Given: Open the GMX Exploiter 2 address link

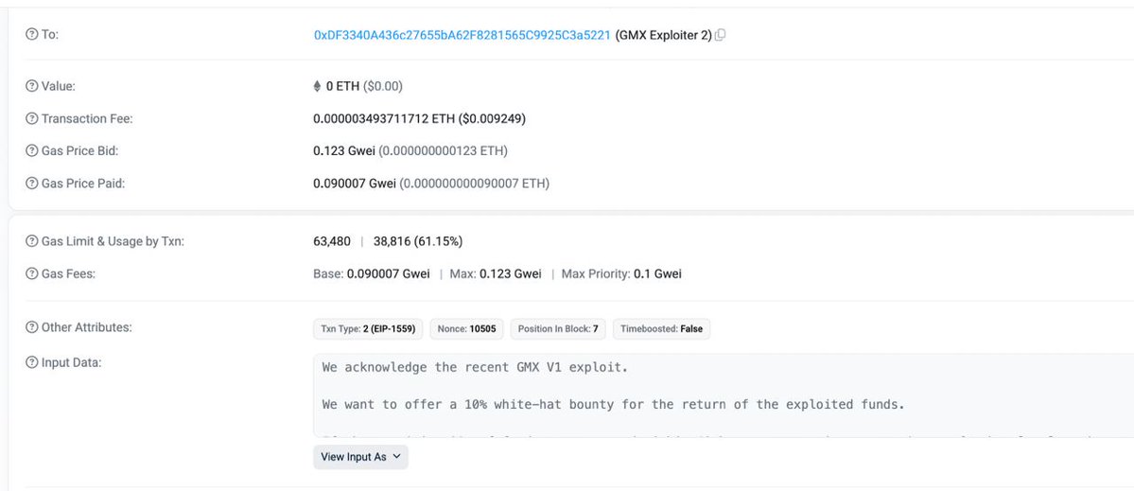Looking at the screenshot, I should (x=462, y=35).
